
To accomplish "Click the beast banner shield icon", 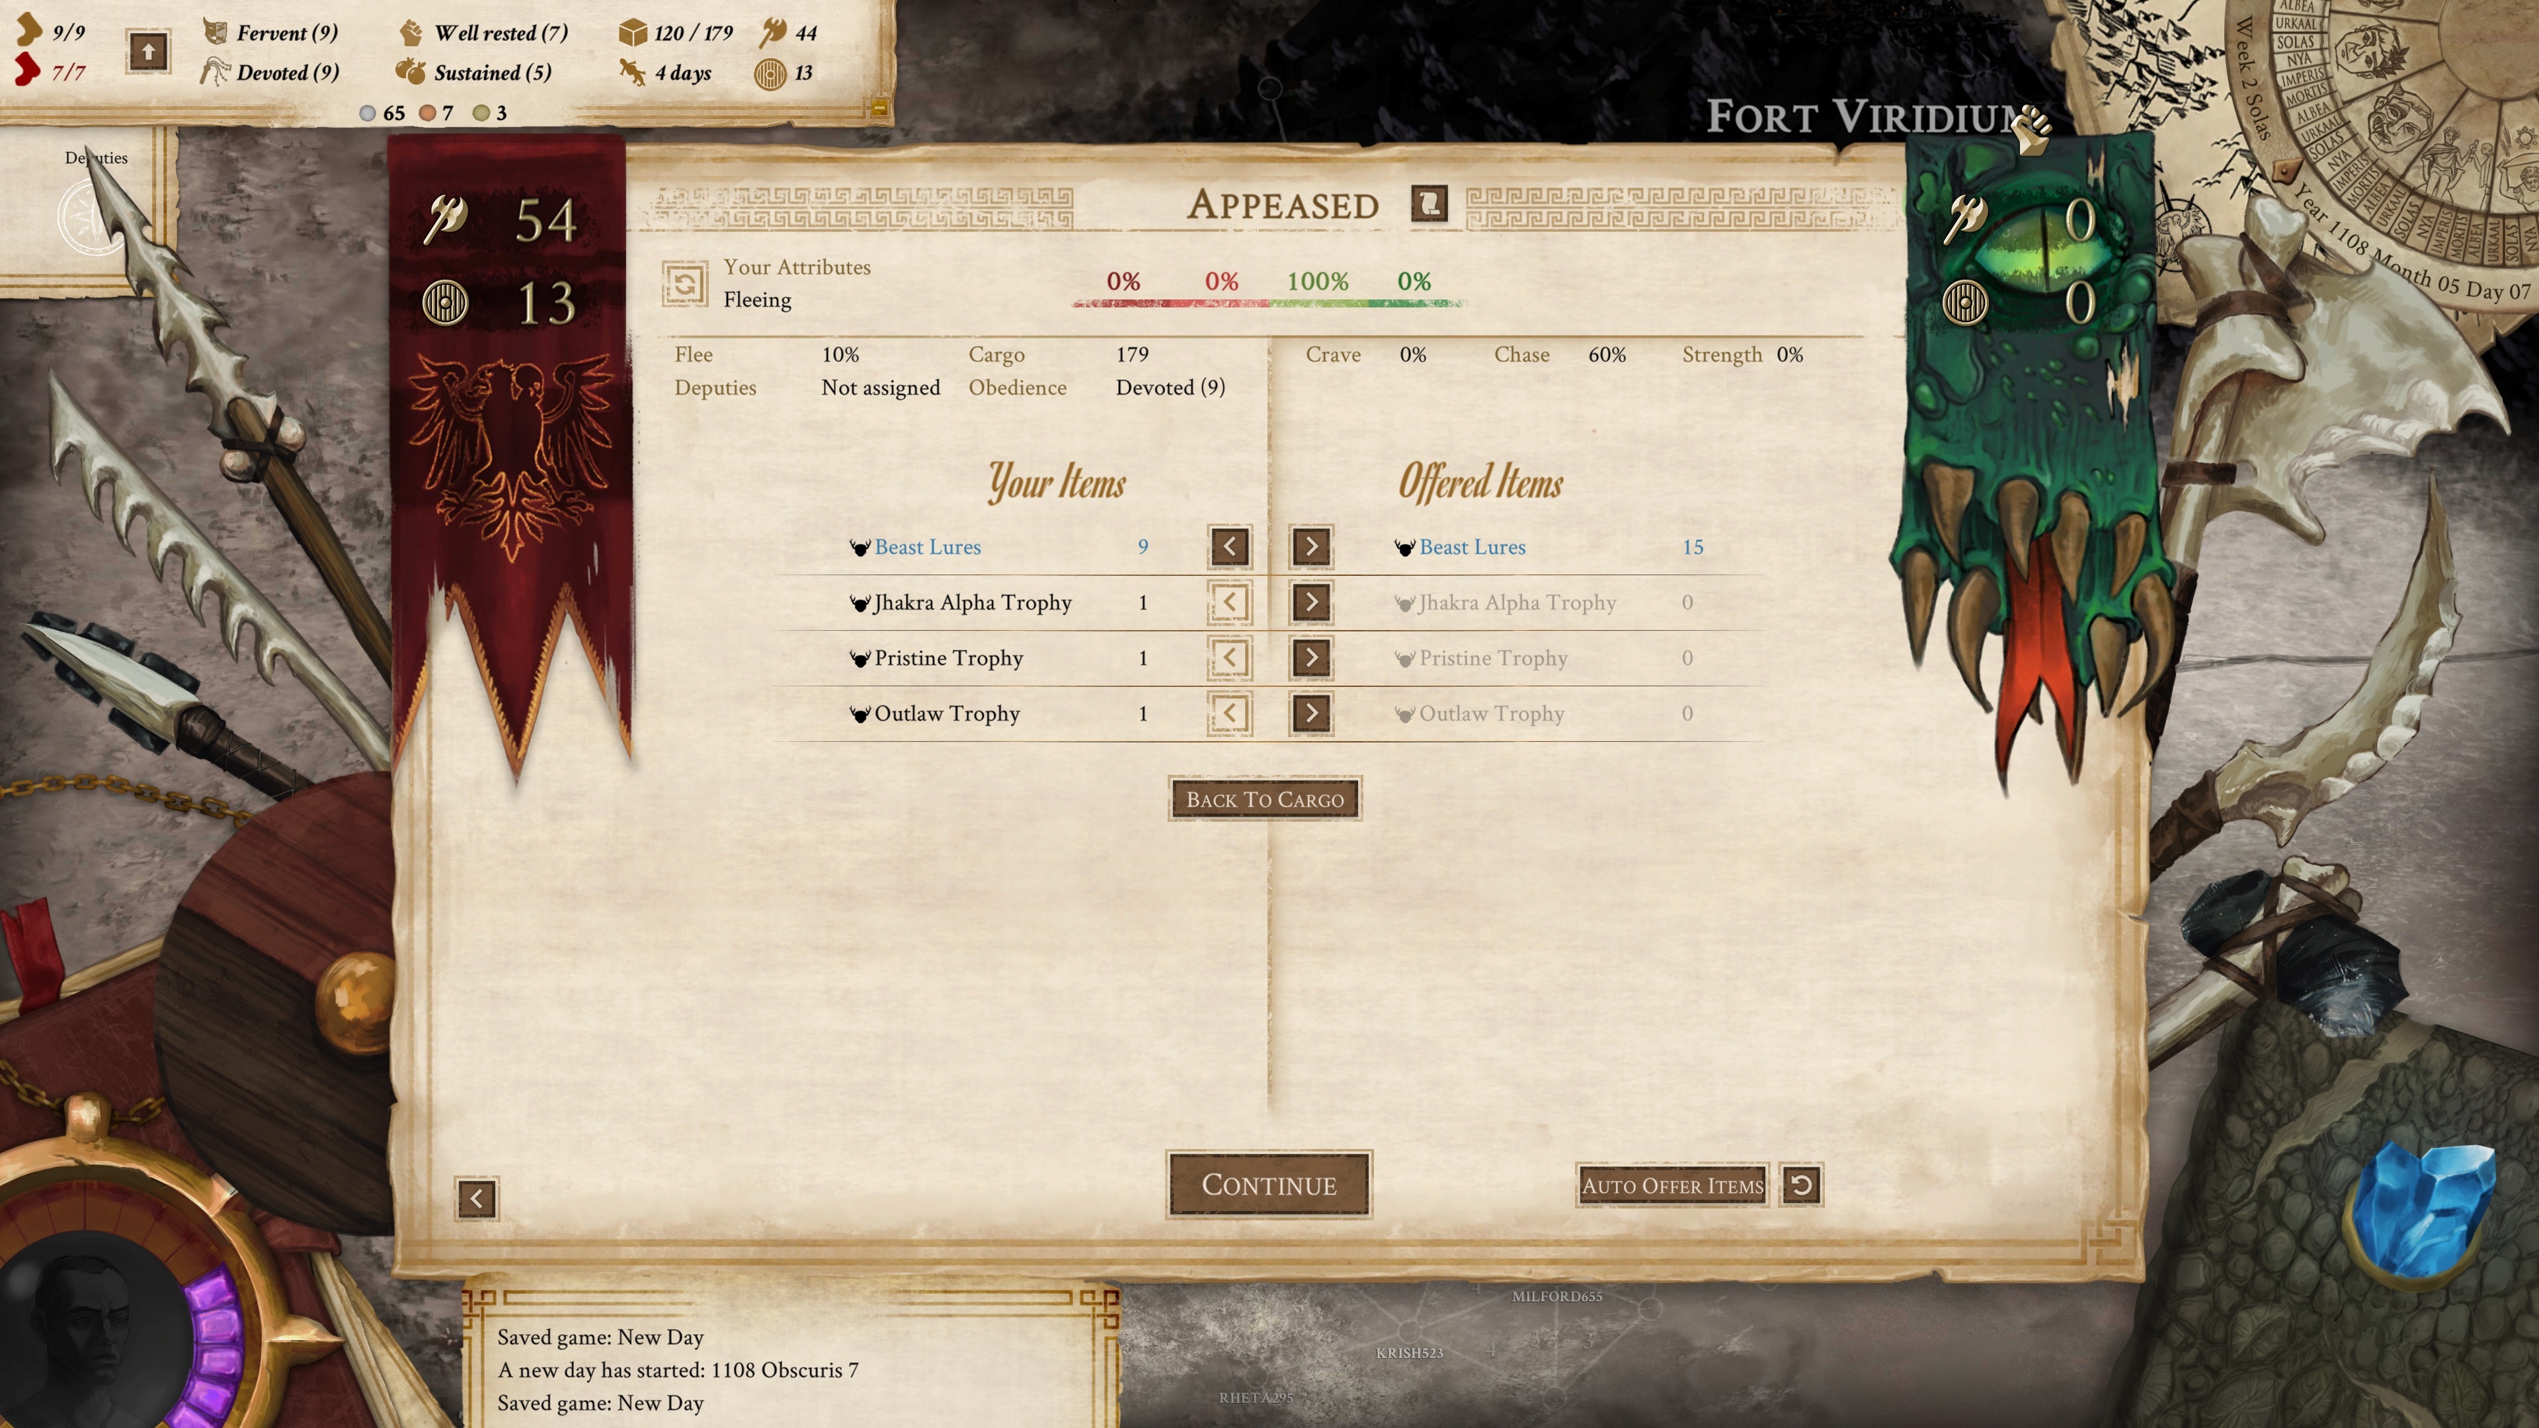I will point(1964,303).
